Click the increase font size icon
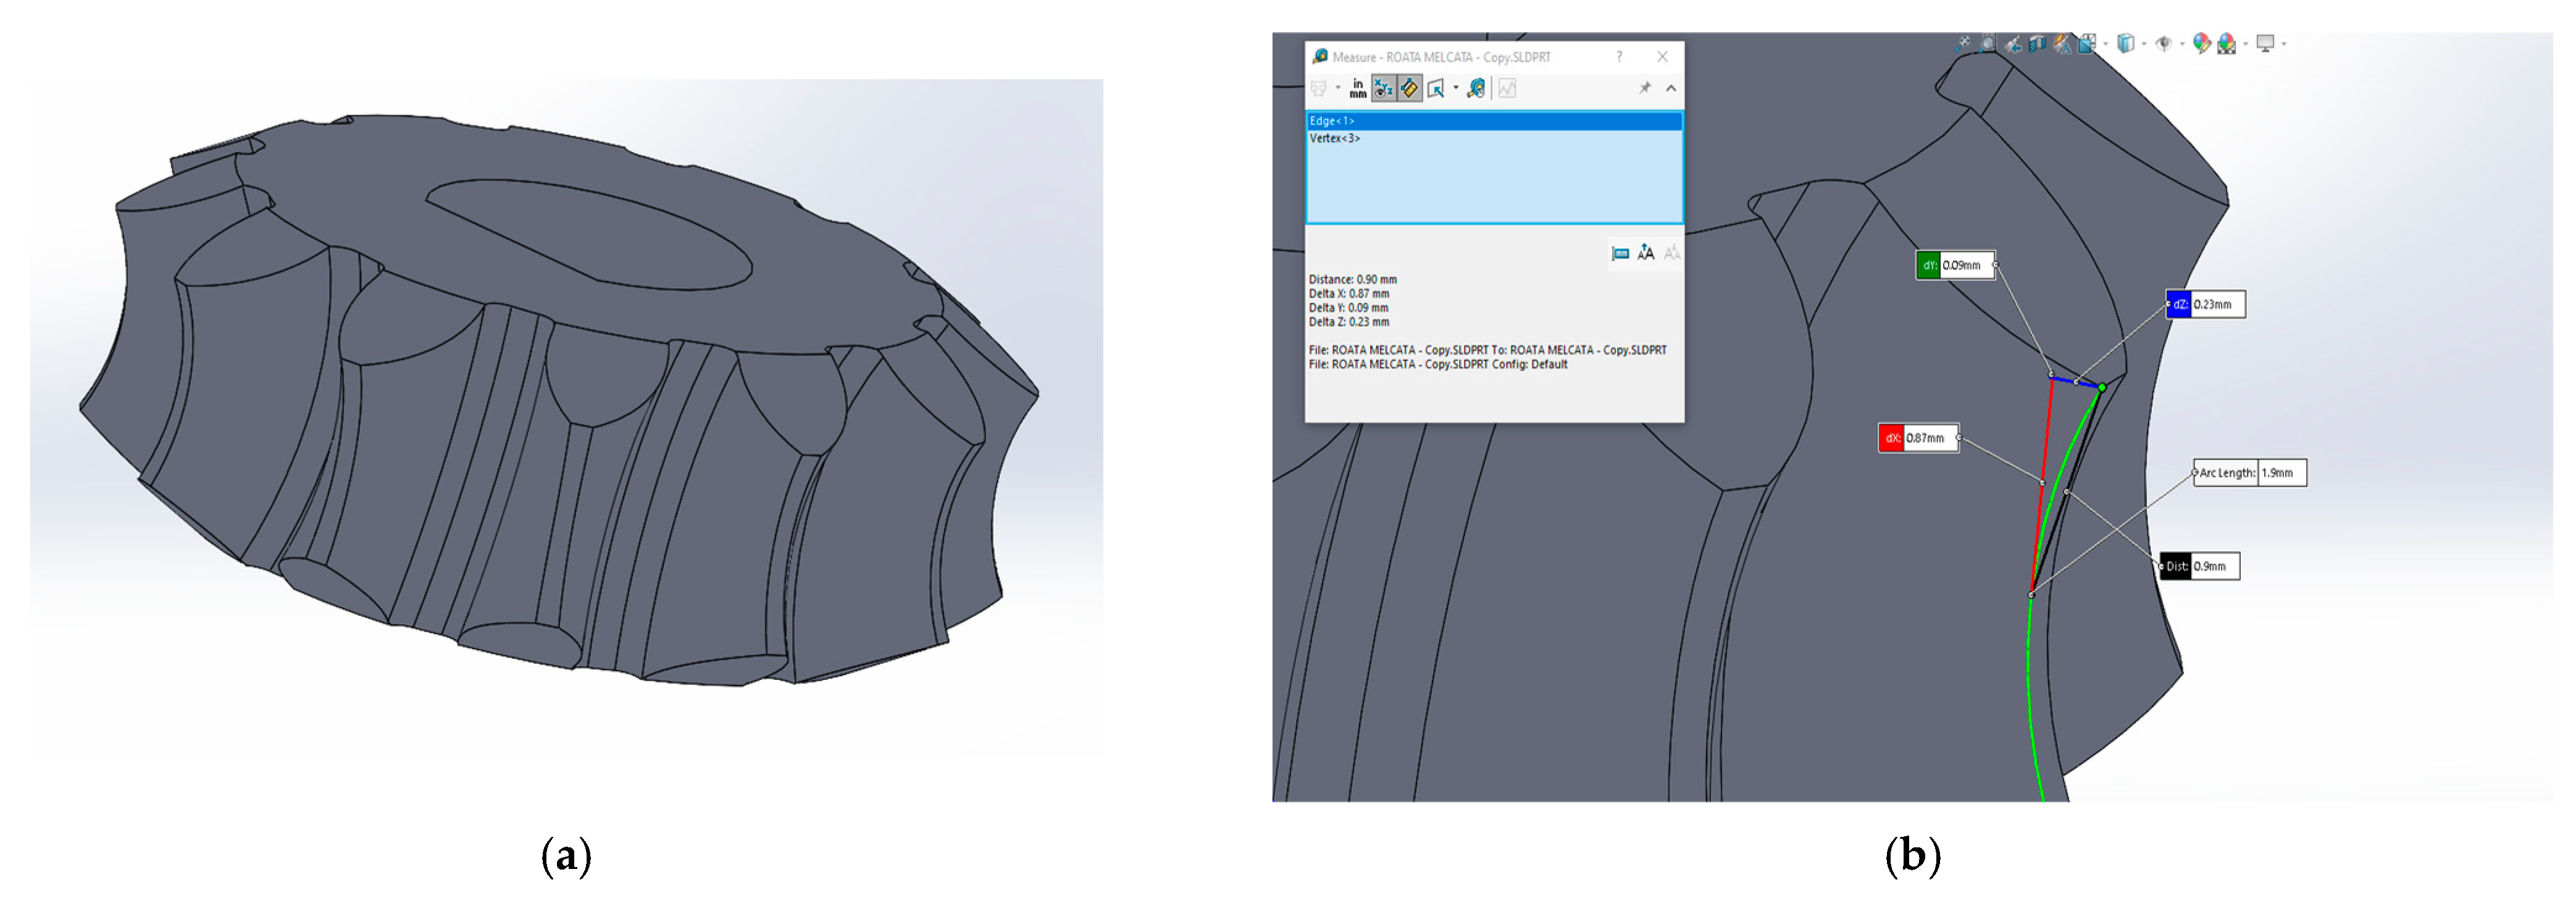 tap(1646, 253)
